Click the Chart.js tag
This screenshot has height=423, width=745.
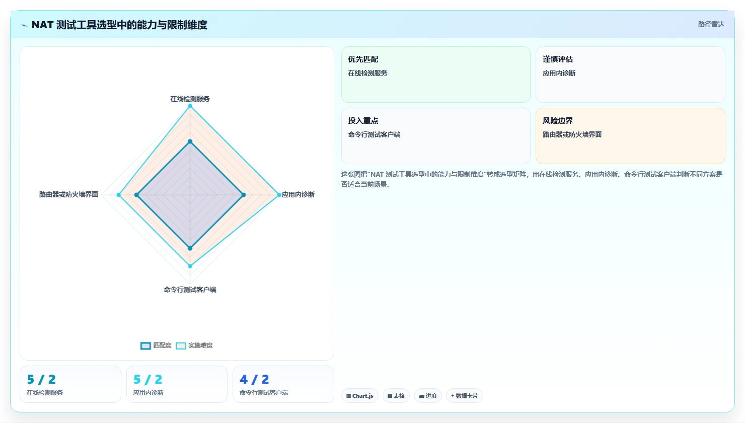[360, 396]
